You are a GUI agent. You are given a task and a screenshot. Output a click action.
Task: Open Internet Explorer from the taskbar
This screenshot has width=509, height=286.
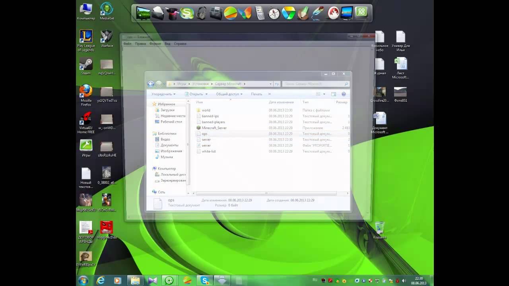[101, 280]
